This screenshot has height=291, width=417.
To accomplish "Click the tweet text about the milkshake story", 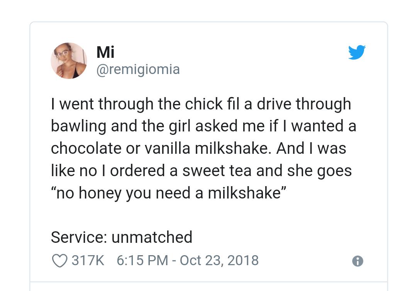I will coord(201,148).
